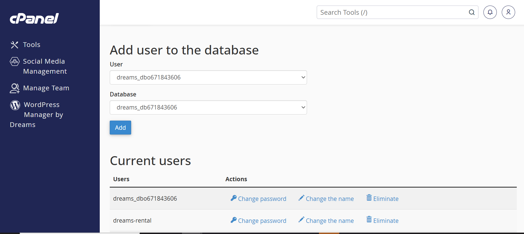
Task: Click Eliminate for dreams_dbo671843606 user
Action: click(x=386, y=199)
